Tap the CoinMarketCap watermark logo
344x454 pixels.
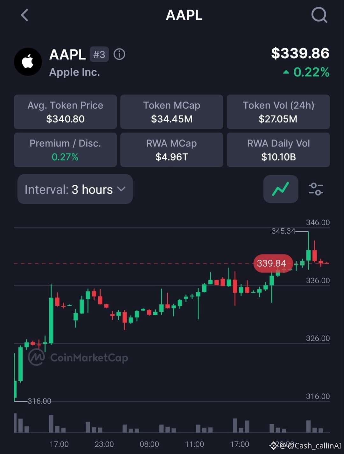pyautogui.click(x=78, y=357)
